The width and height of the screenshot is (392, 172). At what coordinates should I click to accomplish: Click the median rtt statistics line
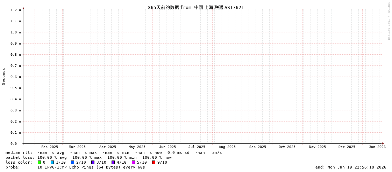(114, 153)
